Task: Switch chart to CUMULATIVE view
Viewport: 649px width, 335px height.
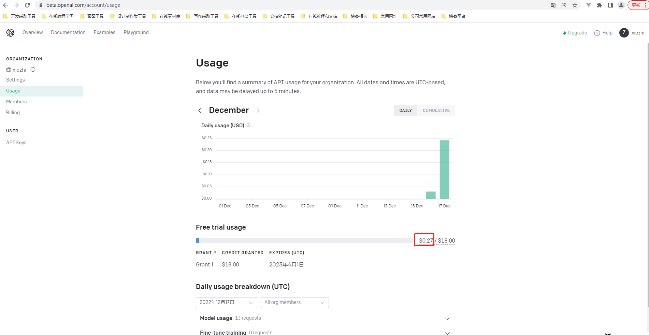Action: pos(436,111)
